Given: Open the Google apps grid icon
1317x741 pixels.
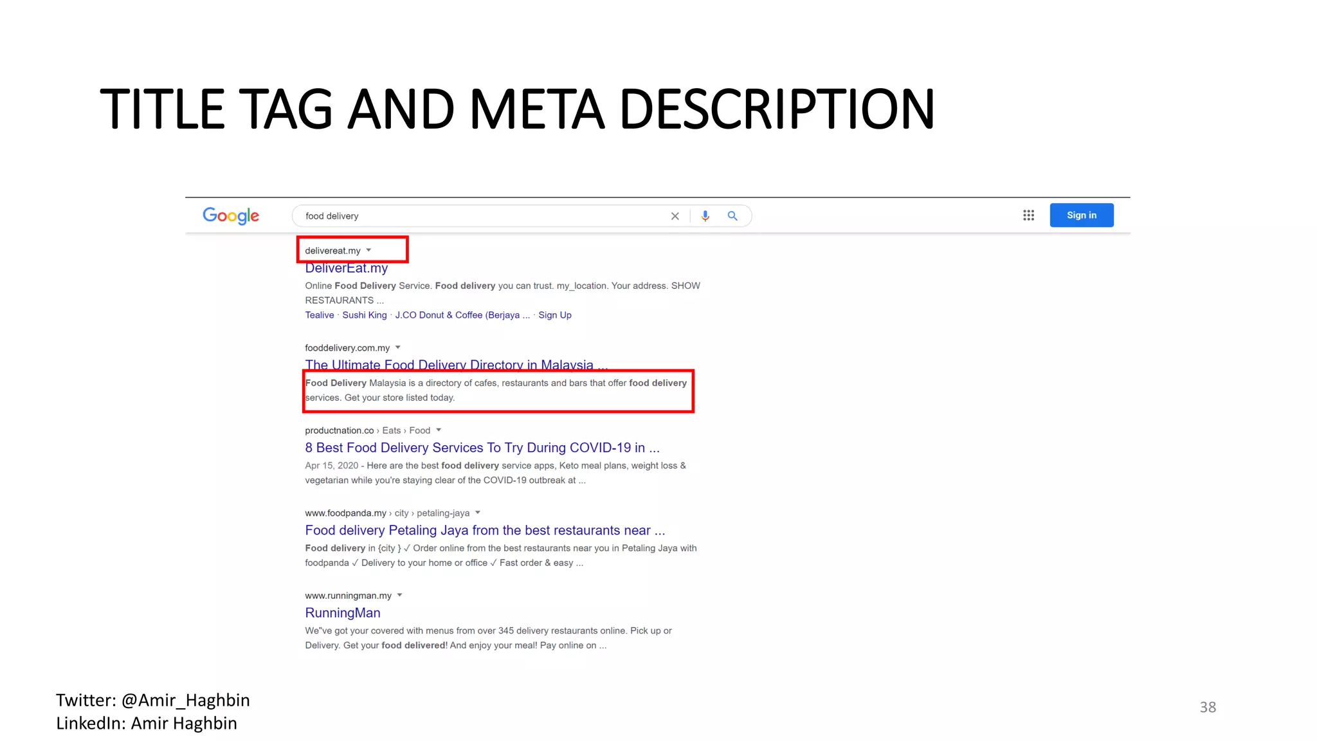Looking at the screenshot, I should click(1028, 215).
